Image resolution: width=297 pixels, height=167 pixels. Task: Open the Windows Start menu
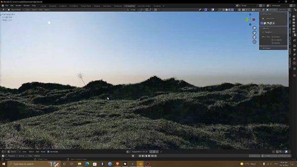point(4,164)
